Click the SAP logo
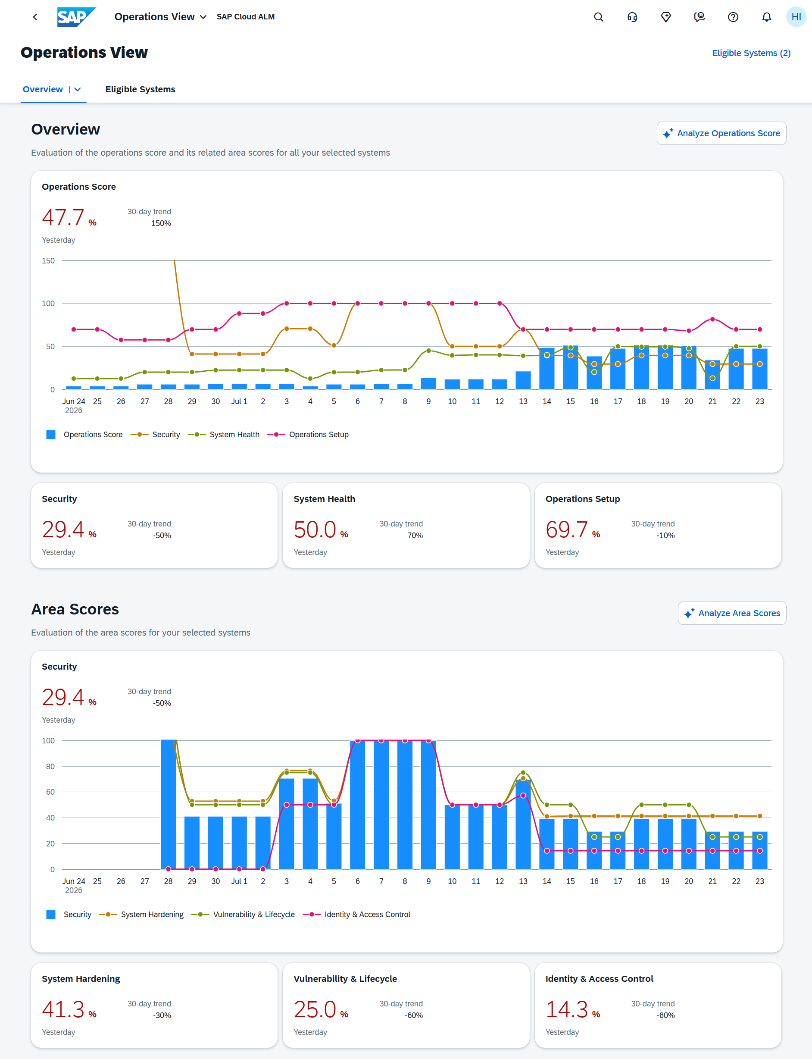The image size is (812, 1059). [x=76, y=17]
